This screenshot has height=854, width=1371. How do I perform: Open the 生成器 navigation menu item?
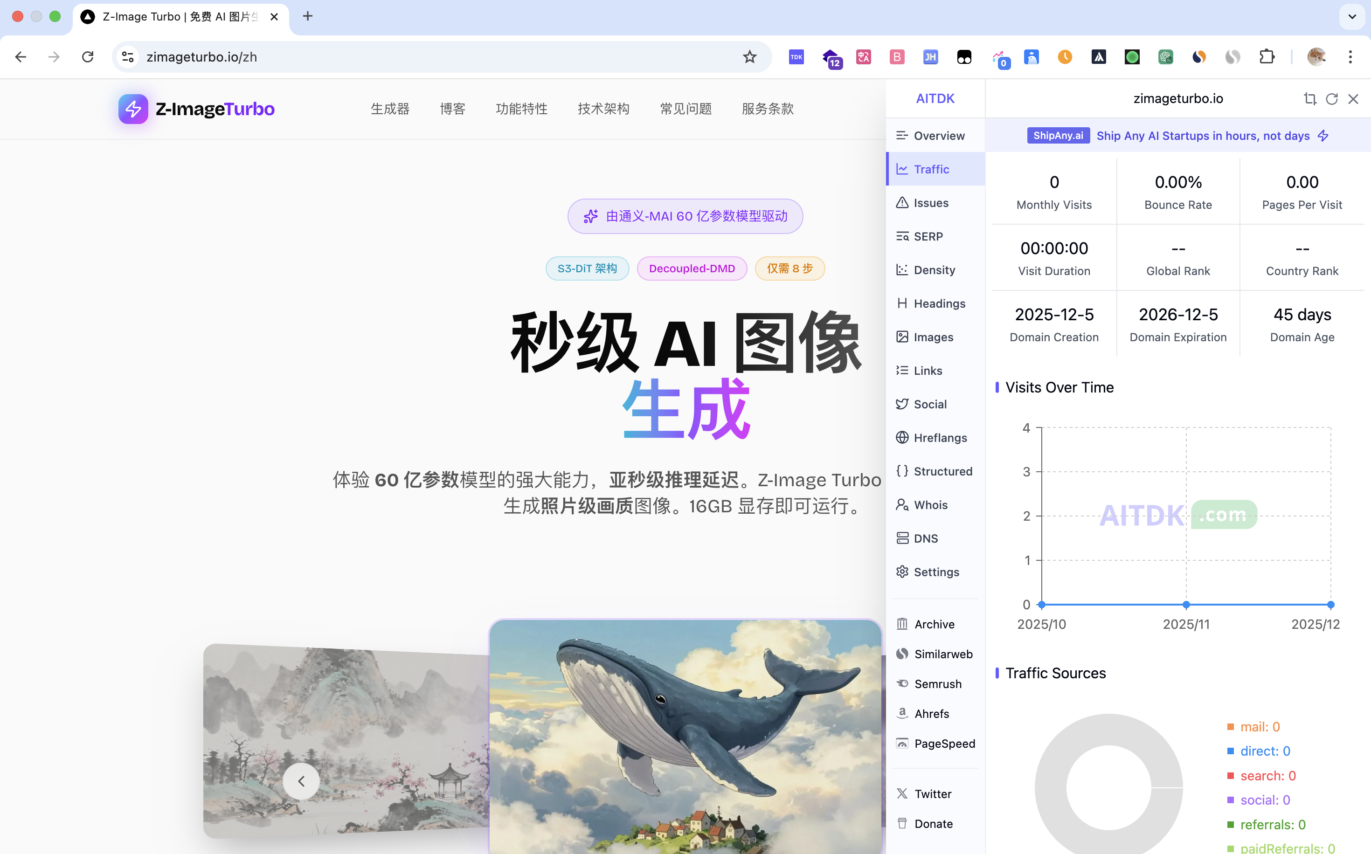[x=390, y=109]
